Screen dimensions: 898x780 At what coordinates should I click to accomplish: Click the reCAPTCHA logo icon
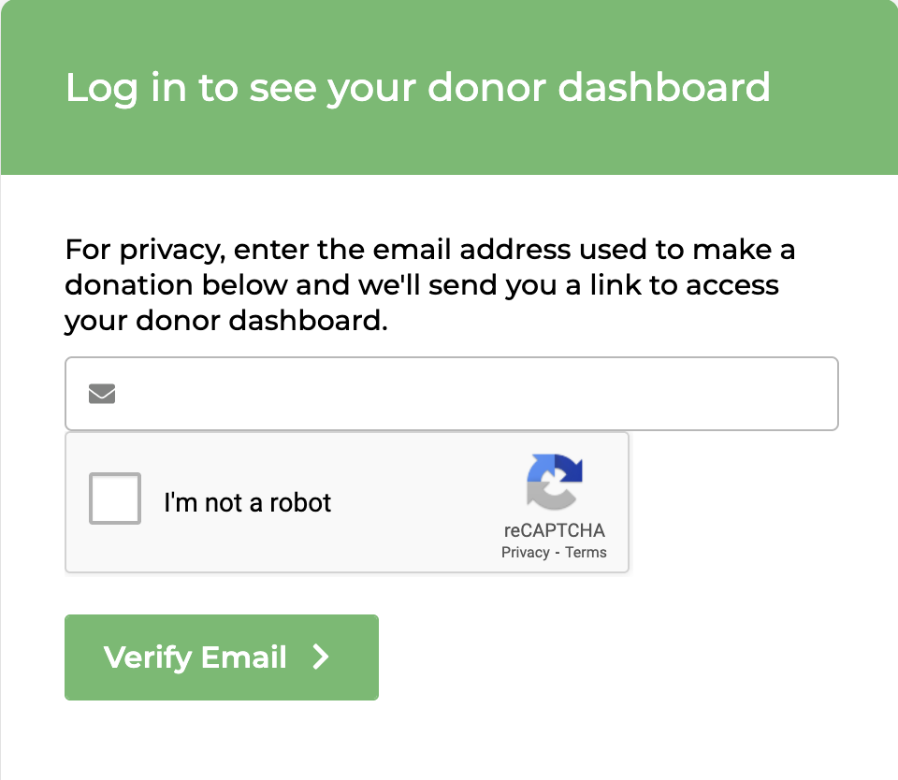554,481
